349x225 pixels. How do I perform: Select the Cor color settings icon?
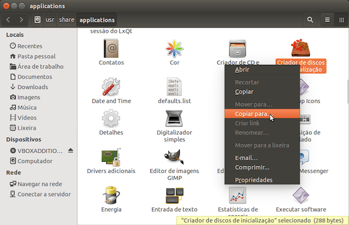[x=174, y=48]
